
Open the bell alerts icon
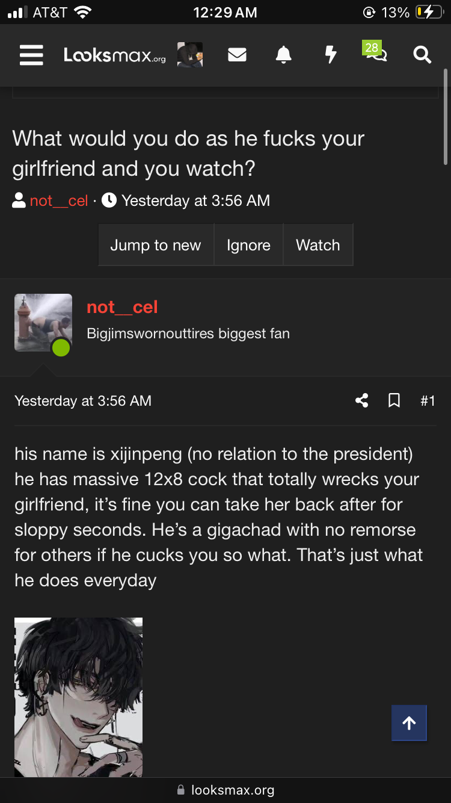pos(283,55)
